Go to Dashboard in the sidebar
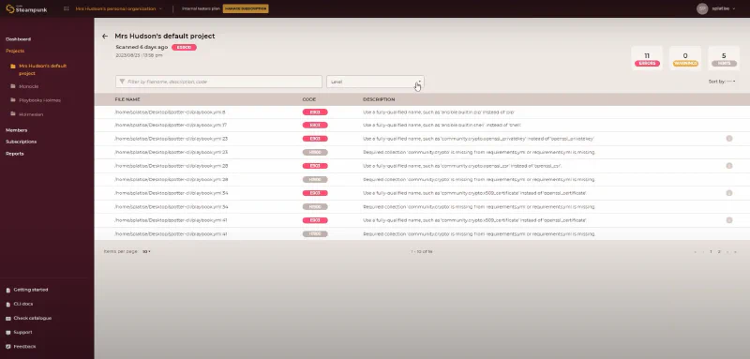750x359 pixels. point(18,39)
